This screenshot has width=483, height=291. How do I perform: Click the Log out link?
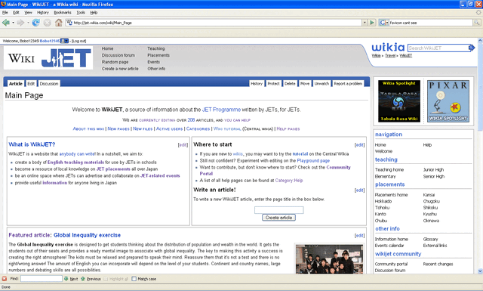point(78,41)
